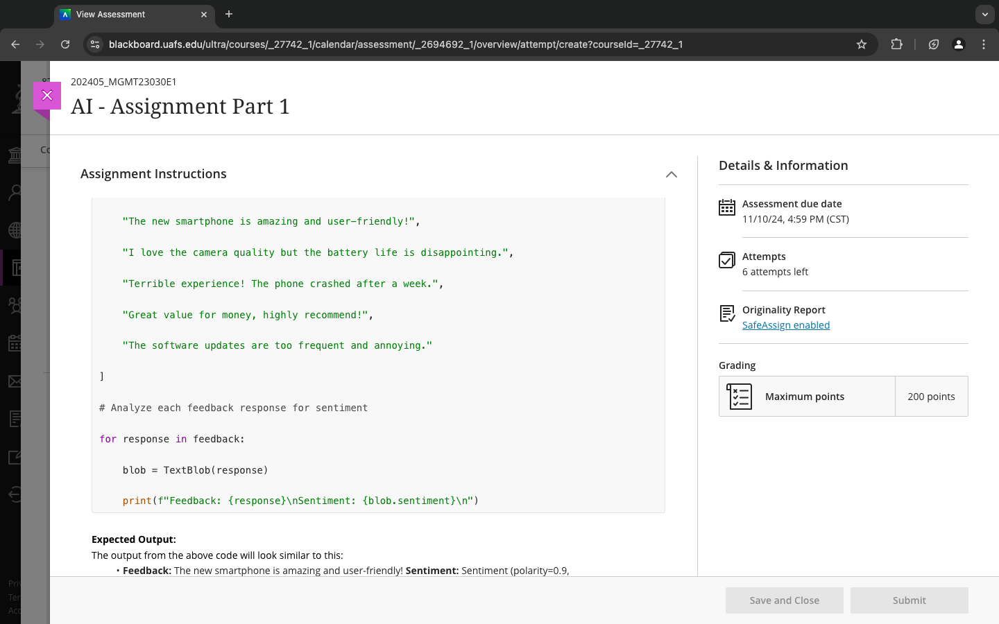Collapse the Assignment Instructions section

[671, 174]
